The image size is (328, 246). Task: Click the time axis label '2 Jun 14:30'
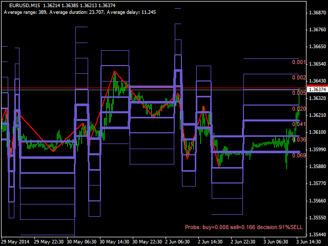pyautogui.click(x=210, y=242)
